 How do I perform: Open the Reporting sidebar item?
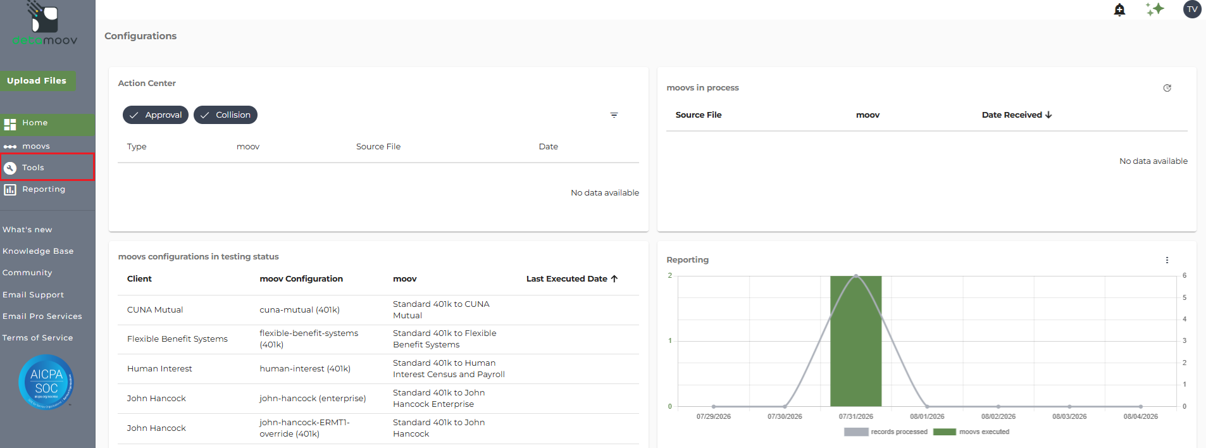[x=47, y=190]
